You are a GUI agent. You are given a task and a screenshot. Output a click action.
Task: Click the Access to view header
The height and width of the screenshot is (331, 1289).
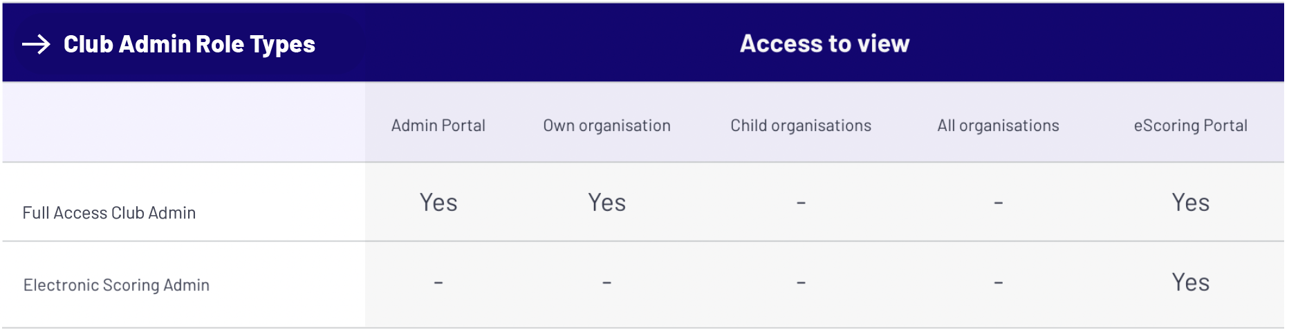click(x=824, y=44)
